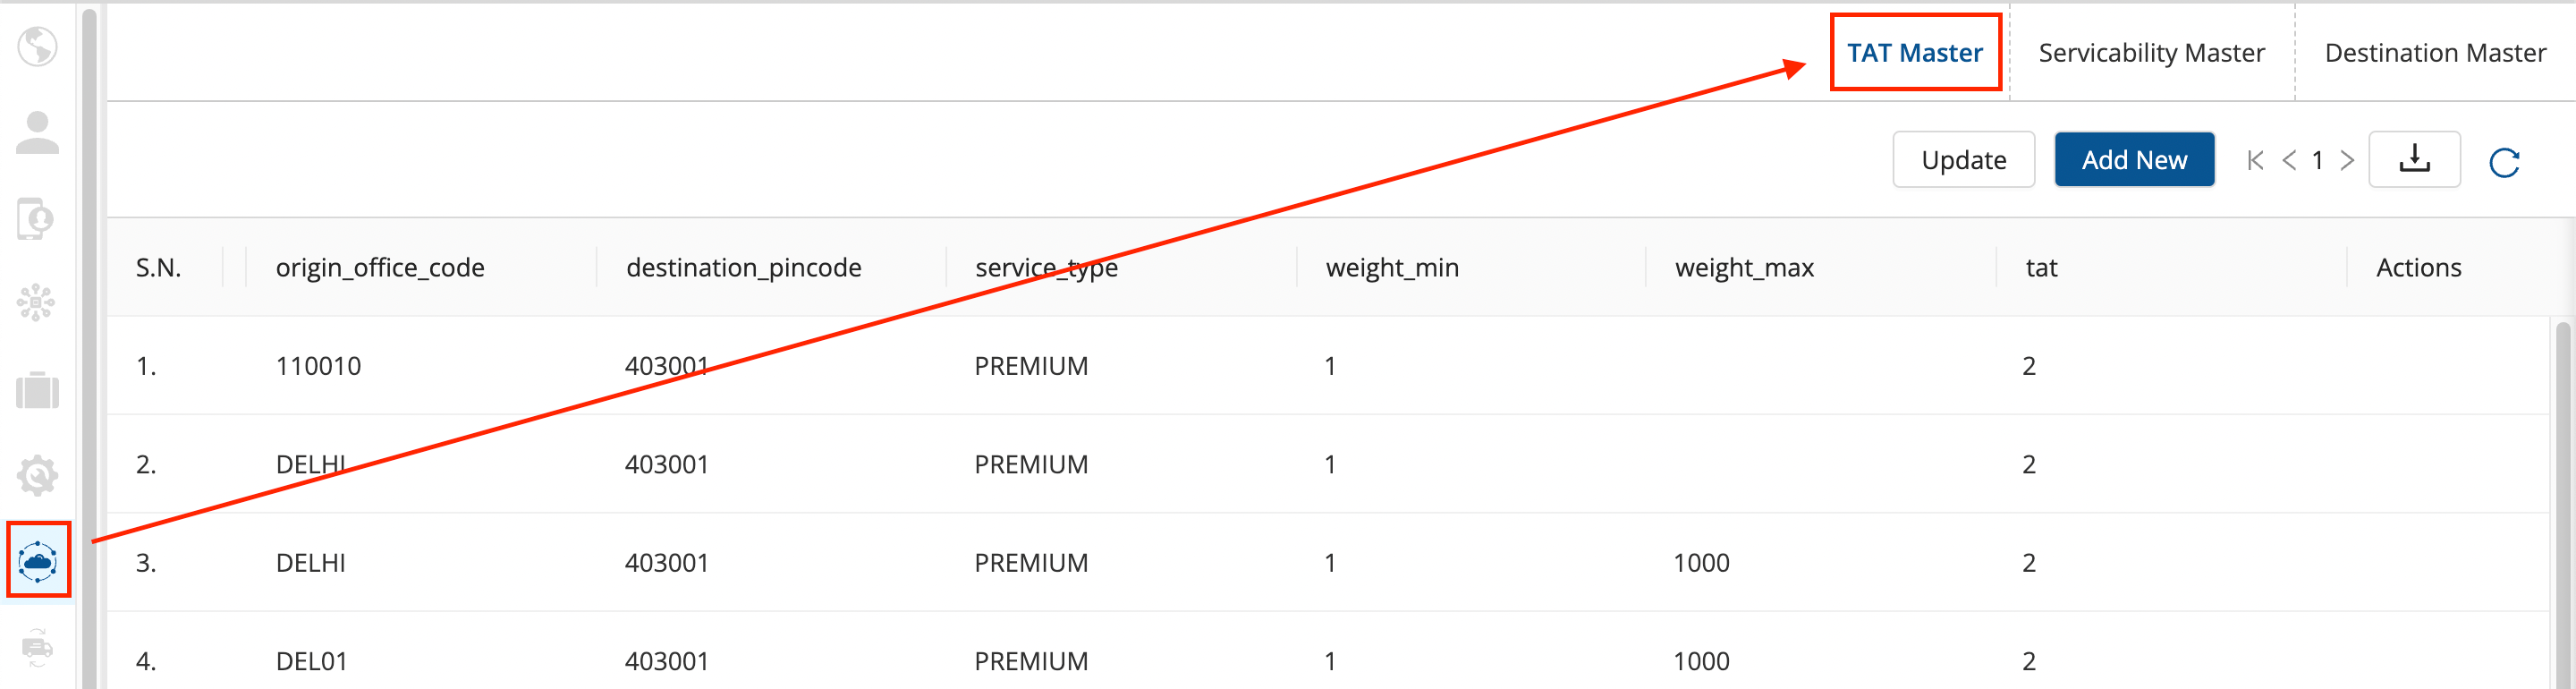Image resolution: width=2576 pixels, height=689 pixels.
Task: Open the gear wrench settings icon
Action: [x=37, y=476]
